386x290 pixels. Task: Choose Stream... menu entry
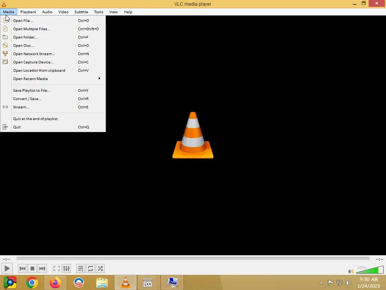53,107
